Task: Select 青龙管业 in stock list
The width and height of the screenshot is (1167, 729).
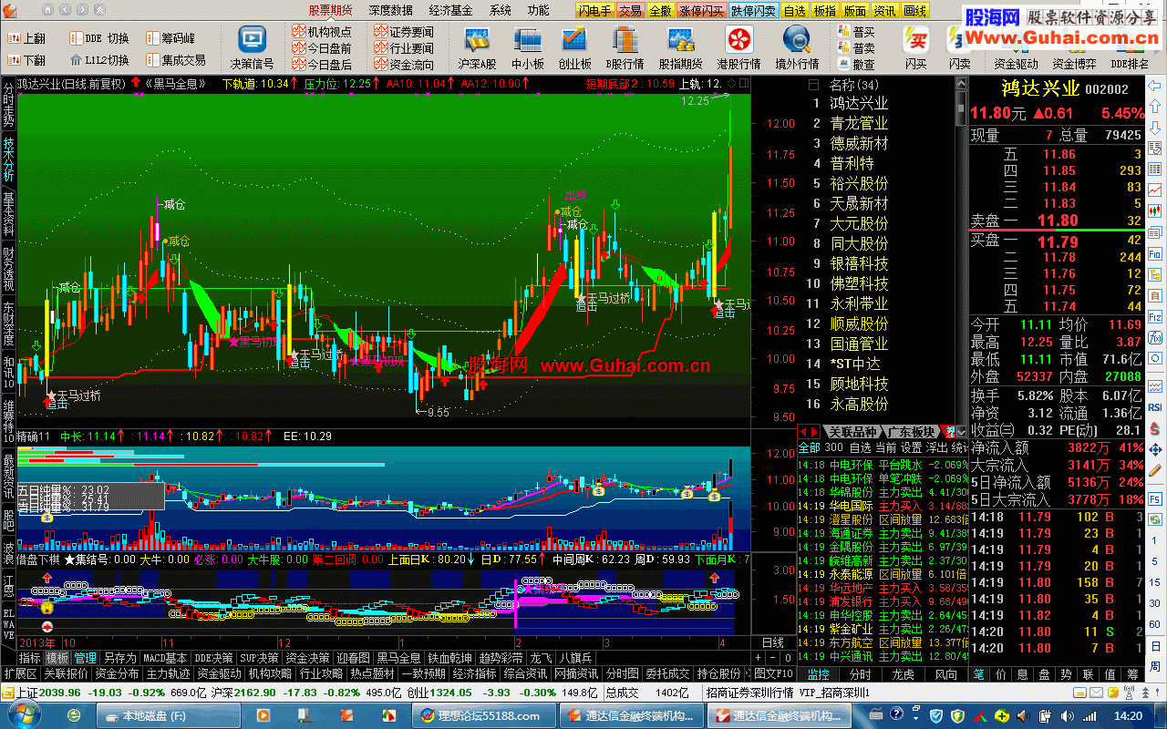Action: pos(859,123)
